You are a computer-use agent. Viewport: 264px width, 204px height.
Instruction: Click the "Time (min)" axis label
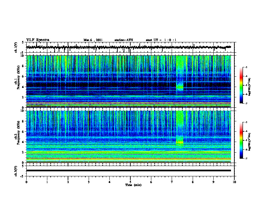pyautogui.click(x=133, y=185)
